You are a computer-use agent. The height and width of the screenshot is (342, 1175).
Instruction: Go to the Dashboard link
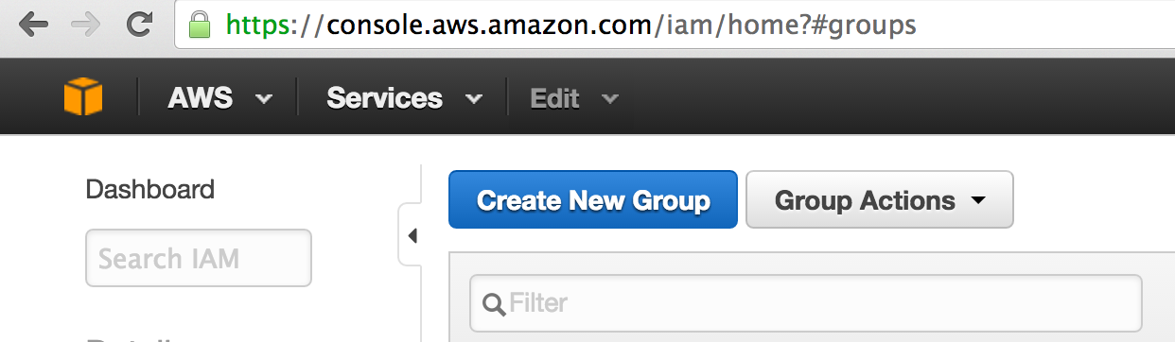(150, 189)
